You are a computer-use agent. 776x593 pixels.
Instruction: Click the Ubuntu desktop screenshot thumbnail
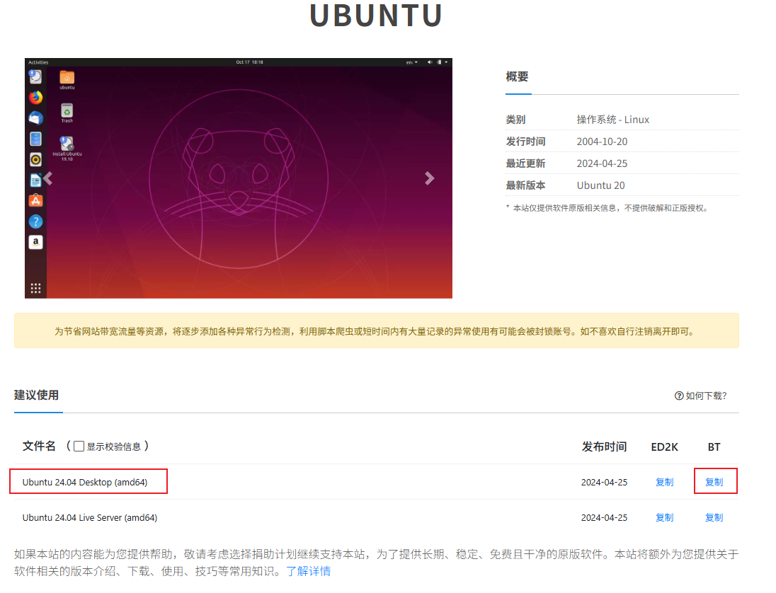[239, 178]
